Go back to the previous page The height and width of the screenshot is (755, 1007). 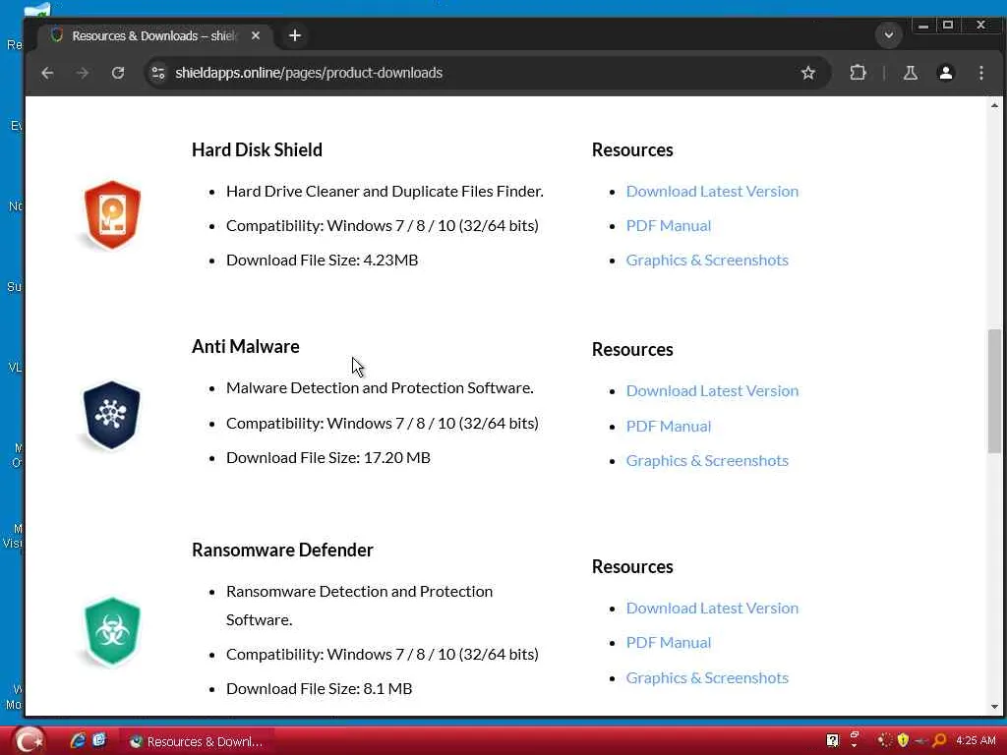click(x=47, y=73)
